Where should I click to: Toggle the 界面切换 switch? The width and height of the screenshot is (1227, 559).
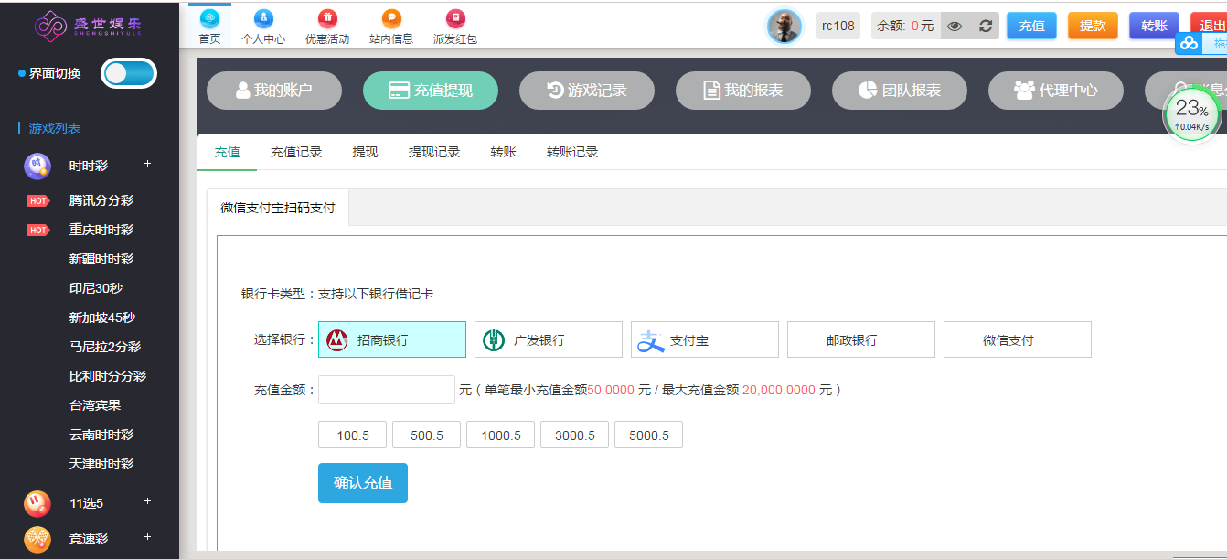coord(129,73)
